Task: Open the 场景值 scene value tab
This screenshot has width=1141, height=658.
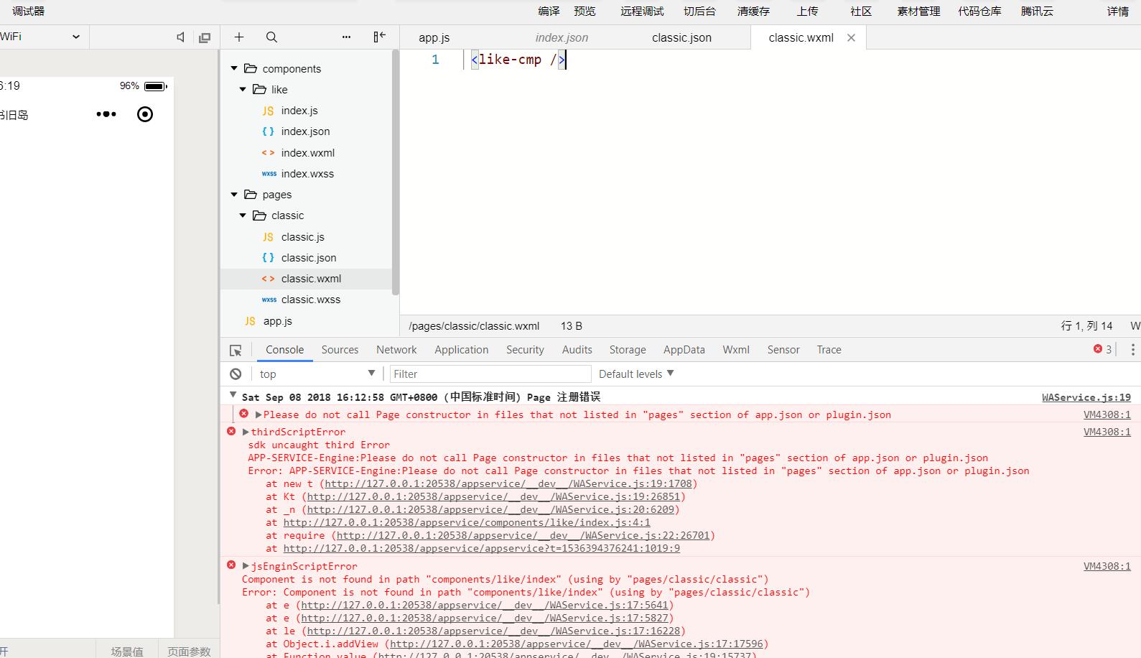Action: click(x=127, y=652)
